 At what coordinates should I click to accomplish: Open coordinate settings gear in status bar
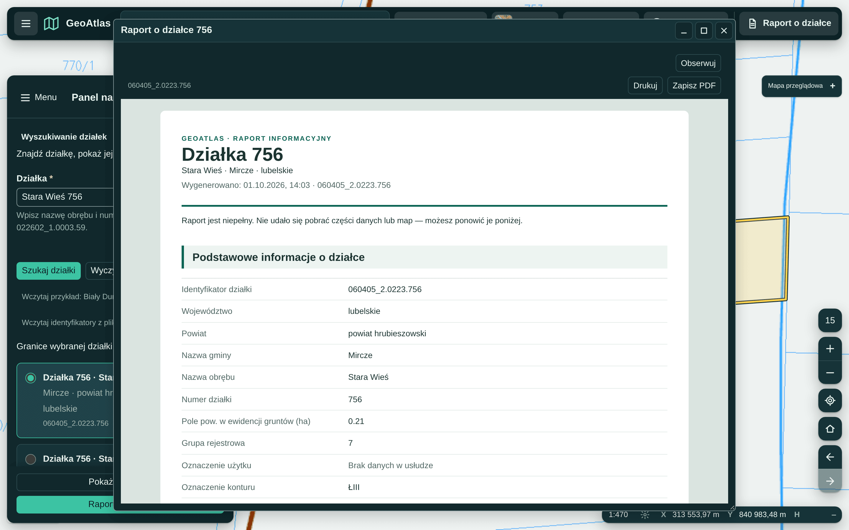coord(645,515)
